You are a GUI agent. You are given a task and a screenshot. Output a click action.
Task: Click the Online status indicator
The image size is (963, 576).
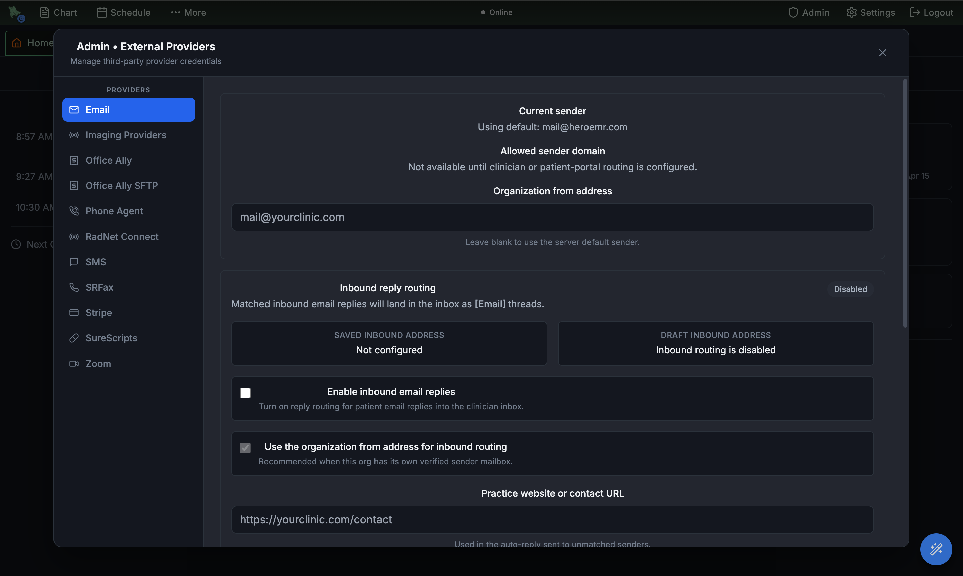pyautogui.click(x=497, y=12)
